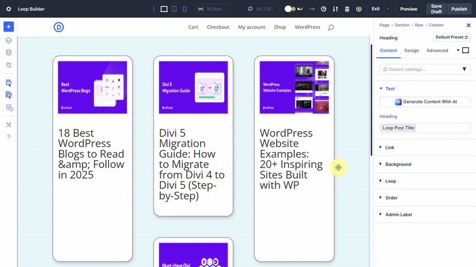Open the Default Preset selector
The width and height of the screenshot is (476, 267).
coord(452,37)
